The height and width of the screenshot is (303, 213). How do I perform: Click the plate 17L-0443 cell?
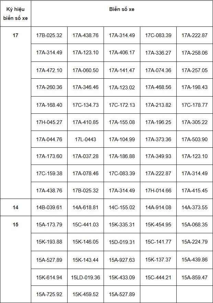(x=85, y=139)
